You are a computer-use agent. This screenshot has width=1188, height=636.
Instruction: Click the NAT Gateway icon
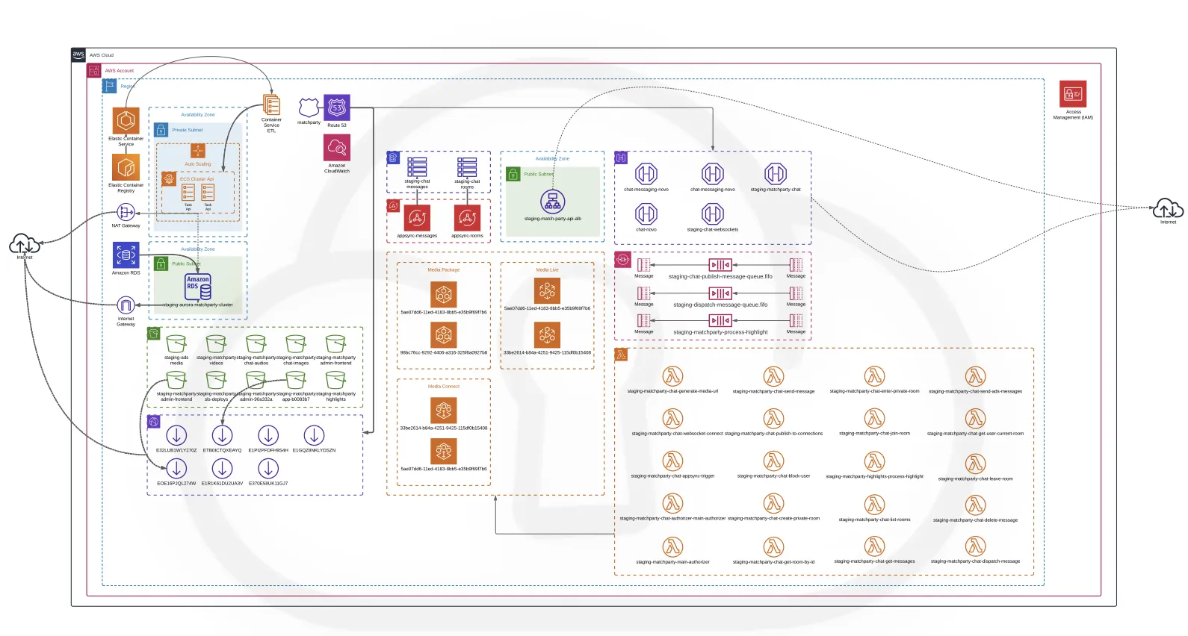tap(126, 213)
